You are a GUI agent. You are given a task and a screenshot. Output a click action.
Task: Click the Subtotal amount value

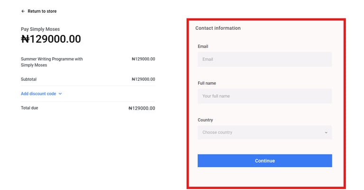click(x=143, y=79)
